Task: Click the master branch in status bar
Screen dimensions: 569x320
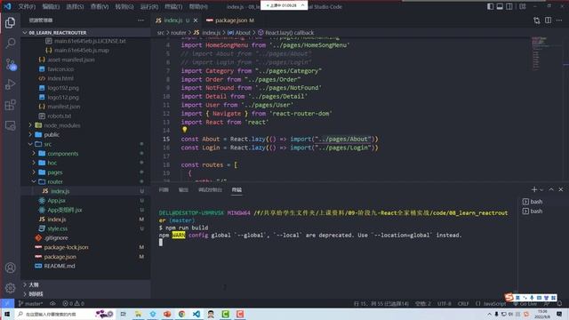Action: point(30,303)
